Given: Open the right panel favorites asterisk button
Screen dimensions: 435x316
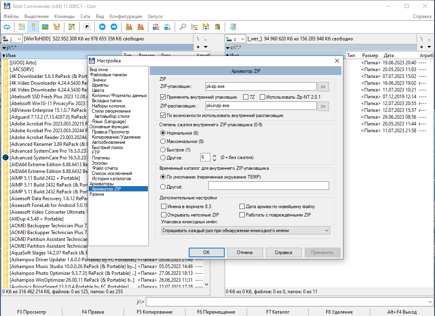Looking at the screenshot, I should pyautogui.click(x=421, y=47).
